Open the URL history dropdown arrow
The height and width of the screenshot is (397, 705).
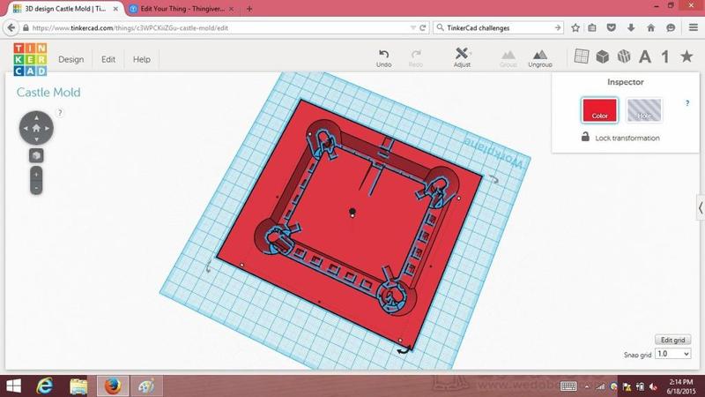(x=412, y=28)
